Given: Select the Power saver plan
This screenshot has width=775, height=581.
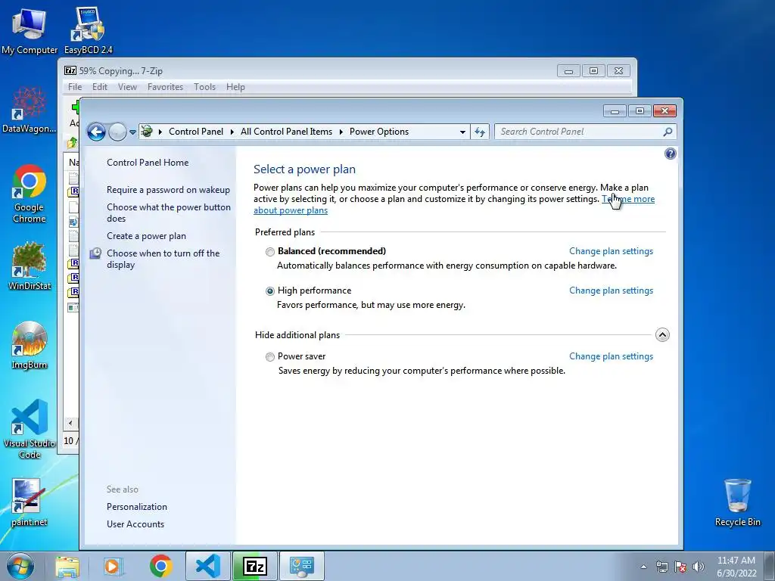Looking at the screenshot, I should (270, 357).
